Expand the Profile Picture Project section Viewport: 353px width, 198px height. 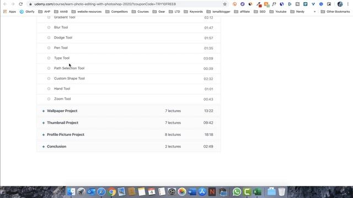coord(129,135)
